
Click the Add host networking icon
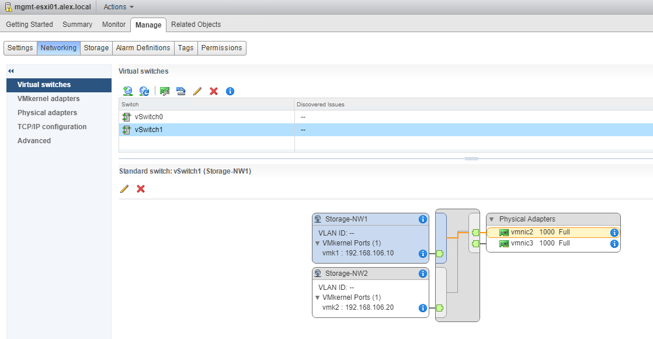tap(127, 91)
